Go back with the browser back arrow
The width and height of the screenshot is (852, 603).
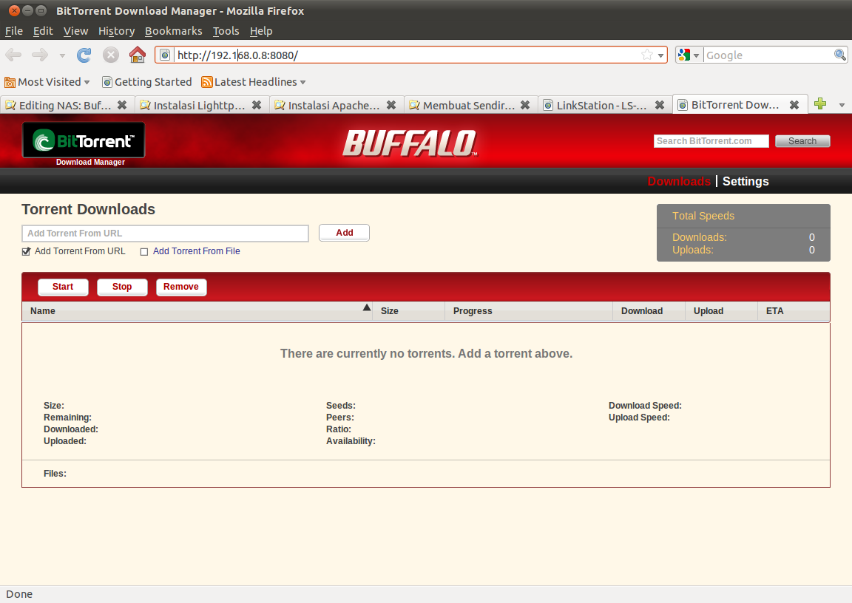[13, 55]
